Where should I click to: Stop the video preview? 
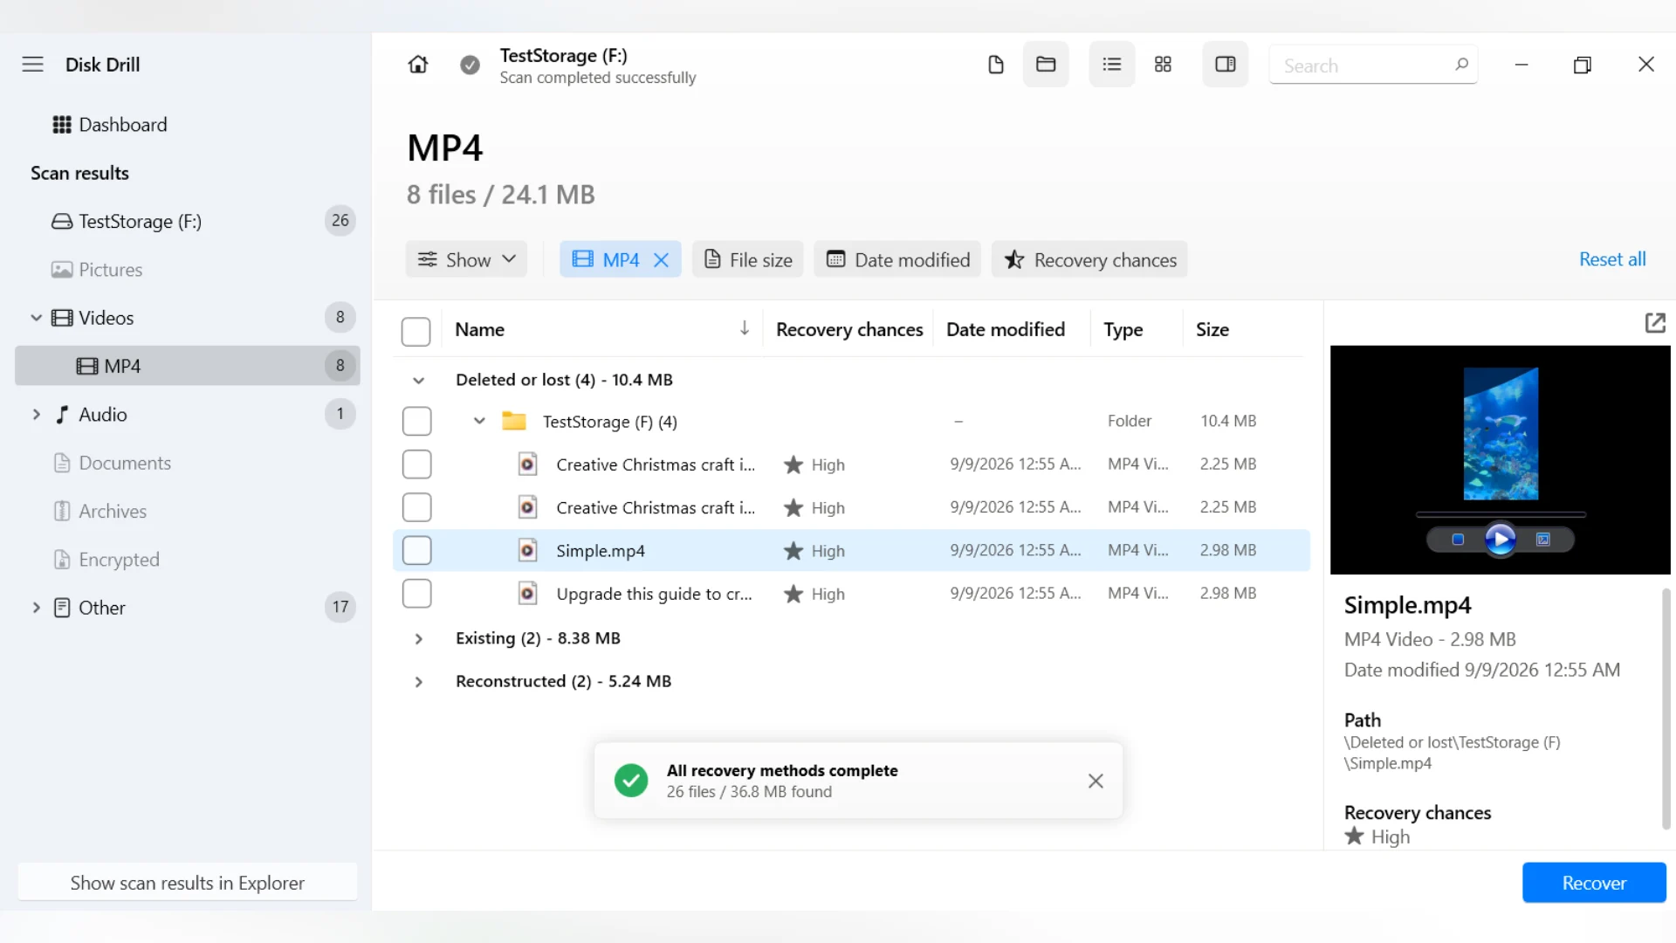point(1457,540)
